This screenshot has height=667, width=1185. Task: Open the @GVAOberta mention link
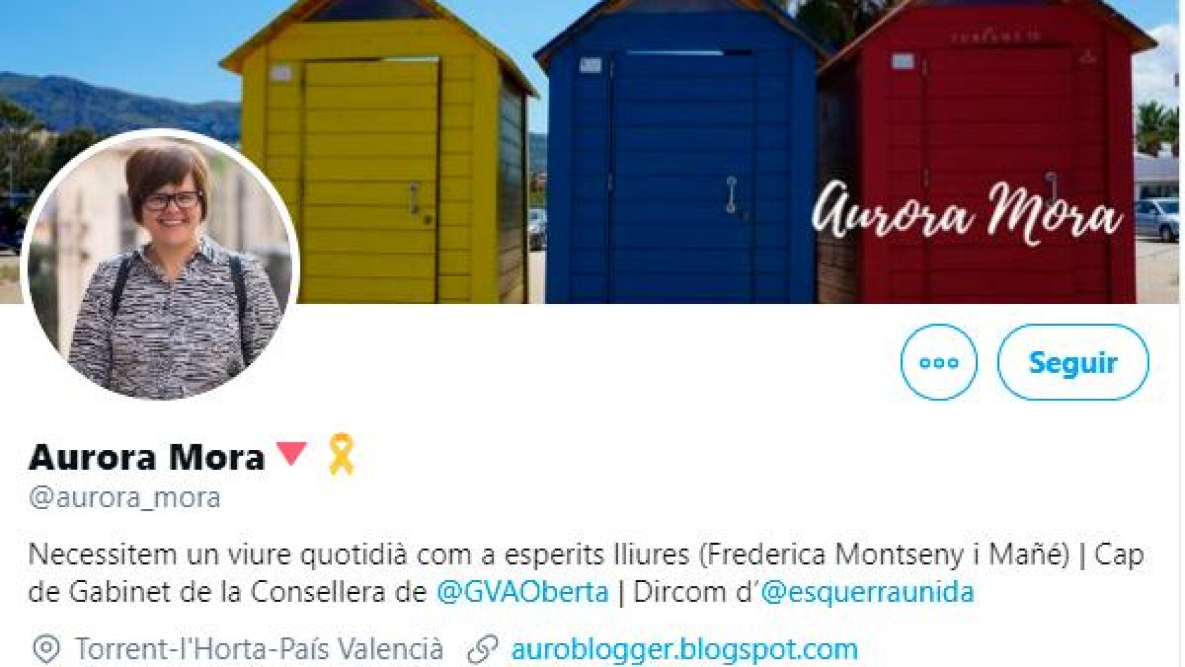point(522,592)
